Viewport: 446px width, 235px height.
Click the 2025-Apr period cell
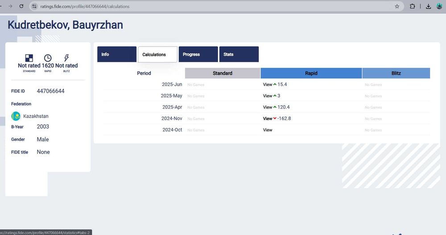click(172, 107)
